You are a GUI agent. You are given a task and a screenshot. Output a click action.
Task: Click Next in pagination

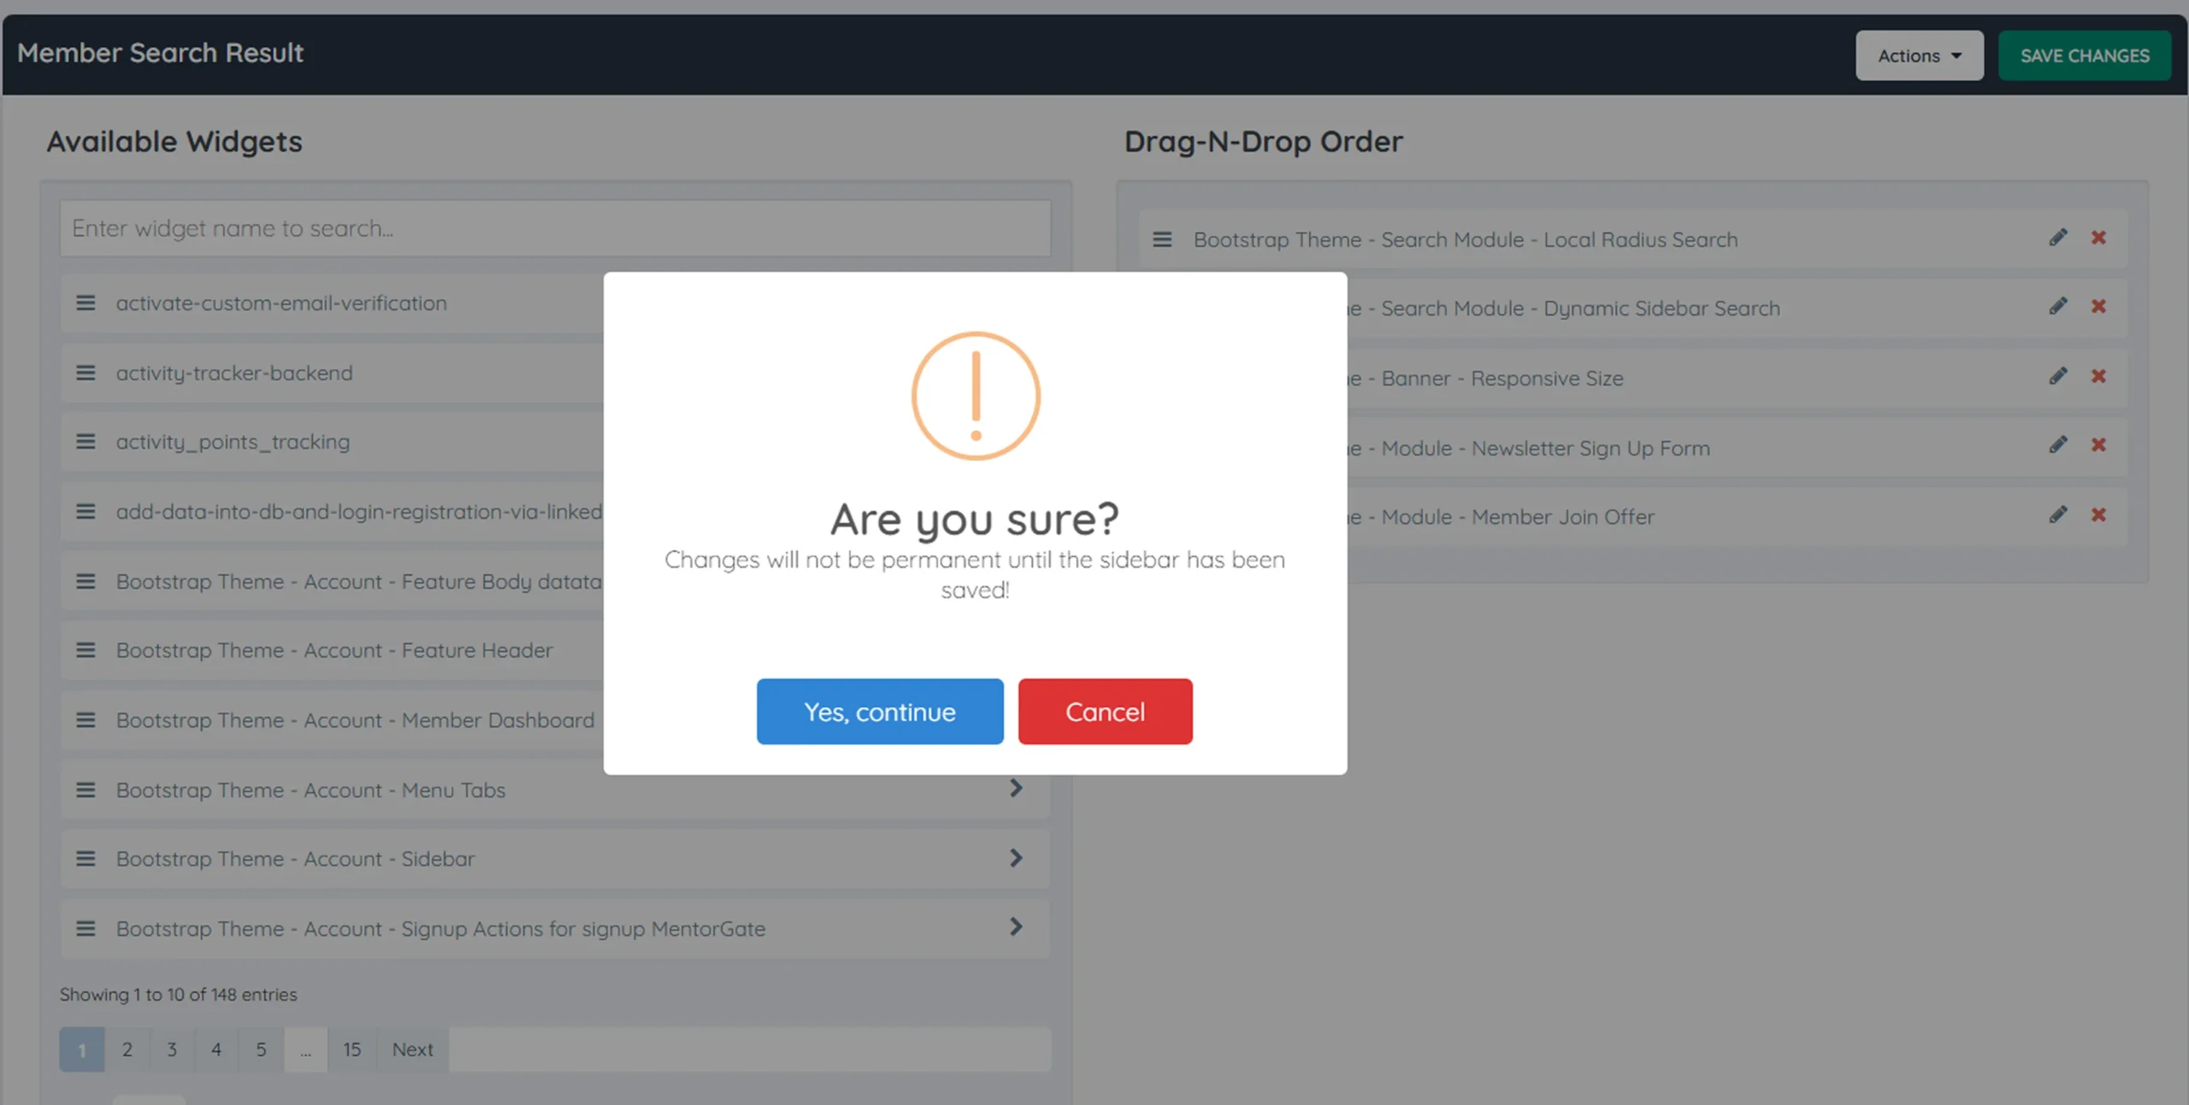click(x=412, y=1049)
